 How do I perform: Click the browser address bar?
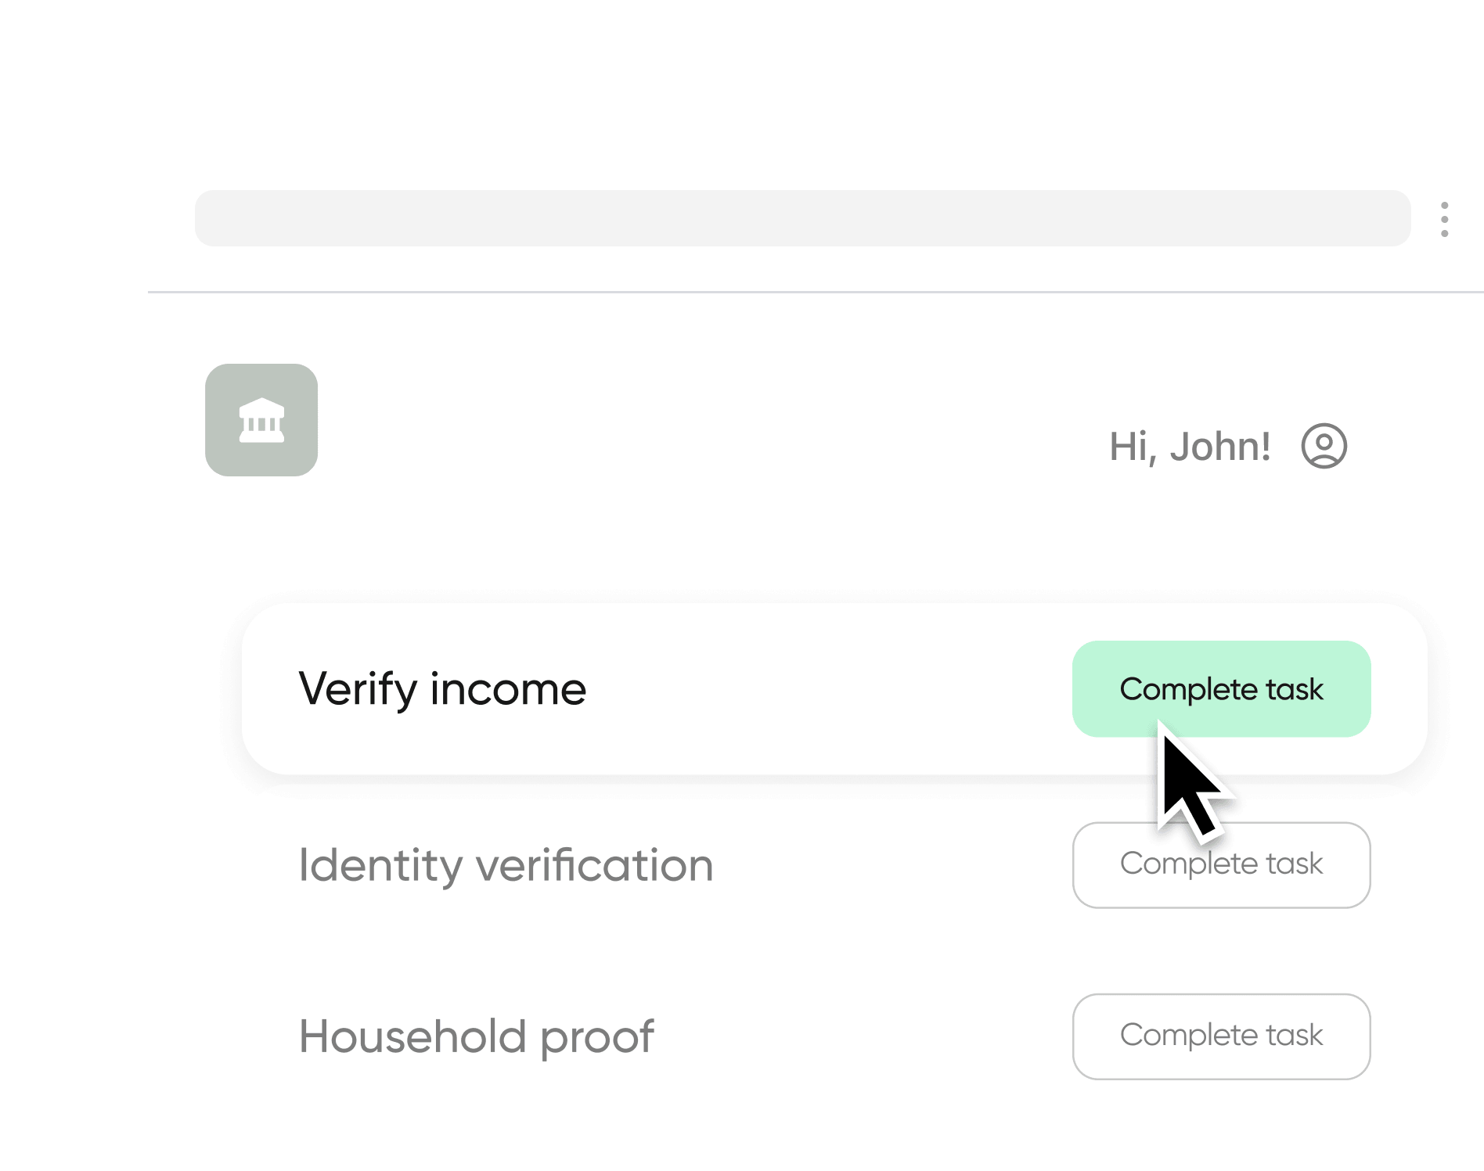pos(802,218)
